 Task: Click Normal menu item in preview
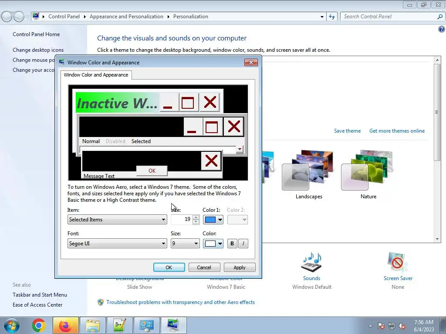tap(91, 141)
